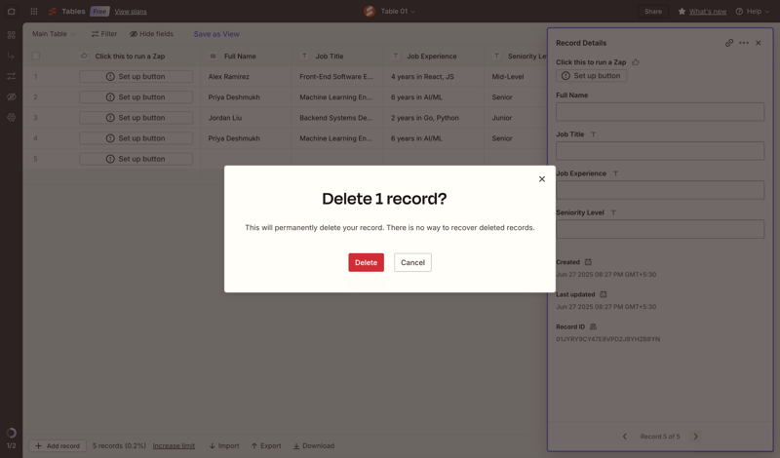This screenshot has width=780, height=458.
Task: Click the Job Title column header
Action: pos(337,57)
